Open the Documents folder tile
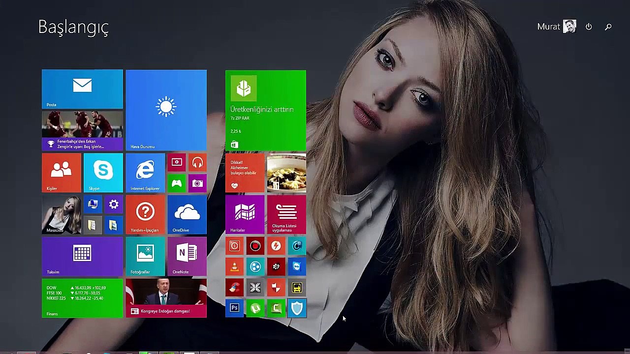The image size is (630, 354). pos(93,225)
